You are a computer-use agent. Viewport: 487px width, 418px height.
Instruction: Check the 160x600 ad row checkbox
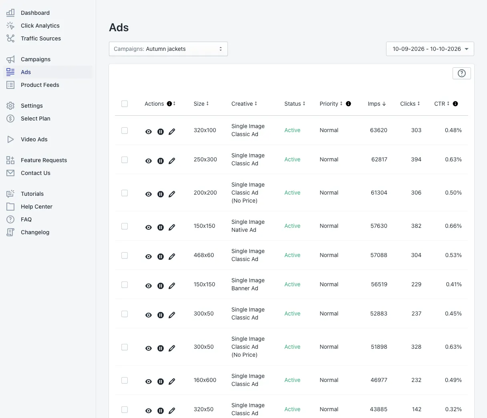point(125,380)
